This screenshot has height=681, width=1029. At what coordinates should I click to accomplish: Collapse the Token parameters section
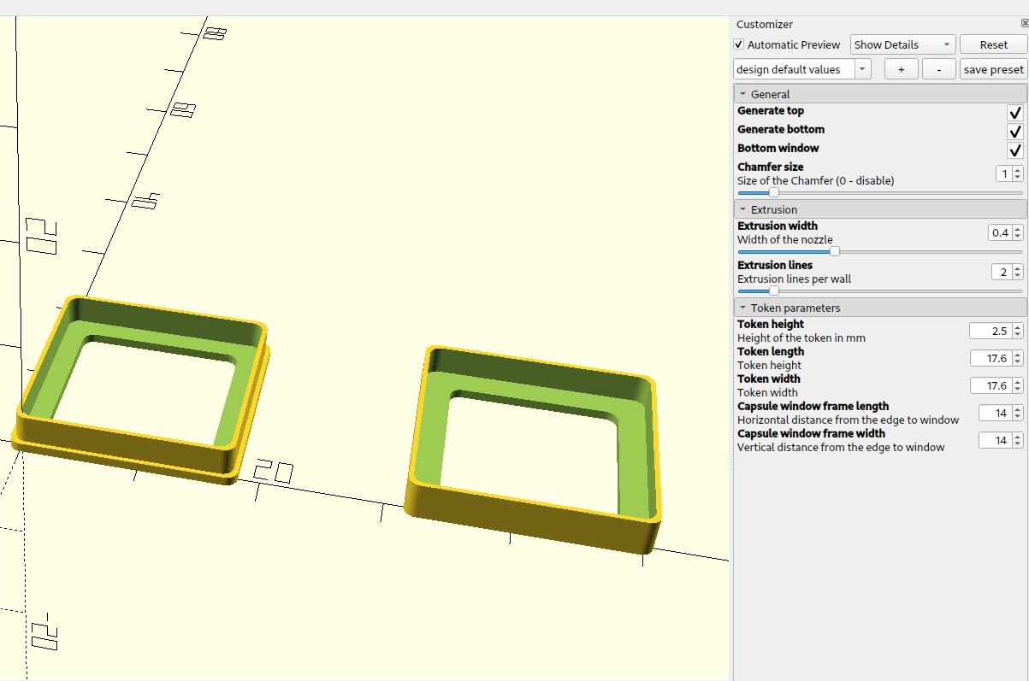(x=880, y=308)
